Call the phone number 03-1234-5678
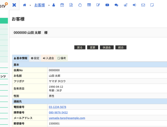 coord(57,107)
